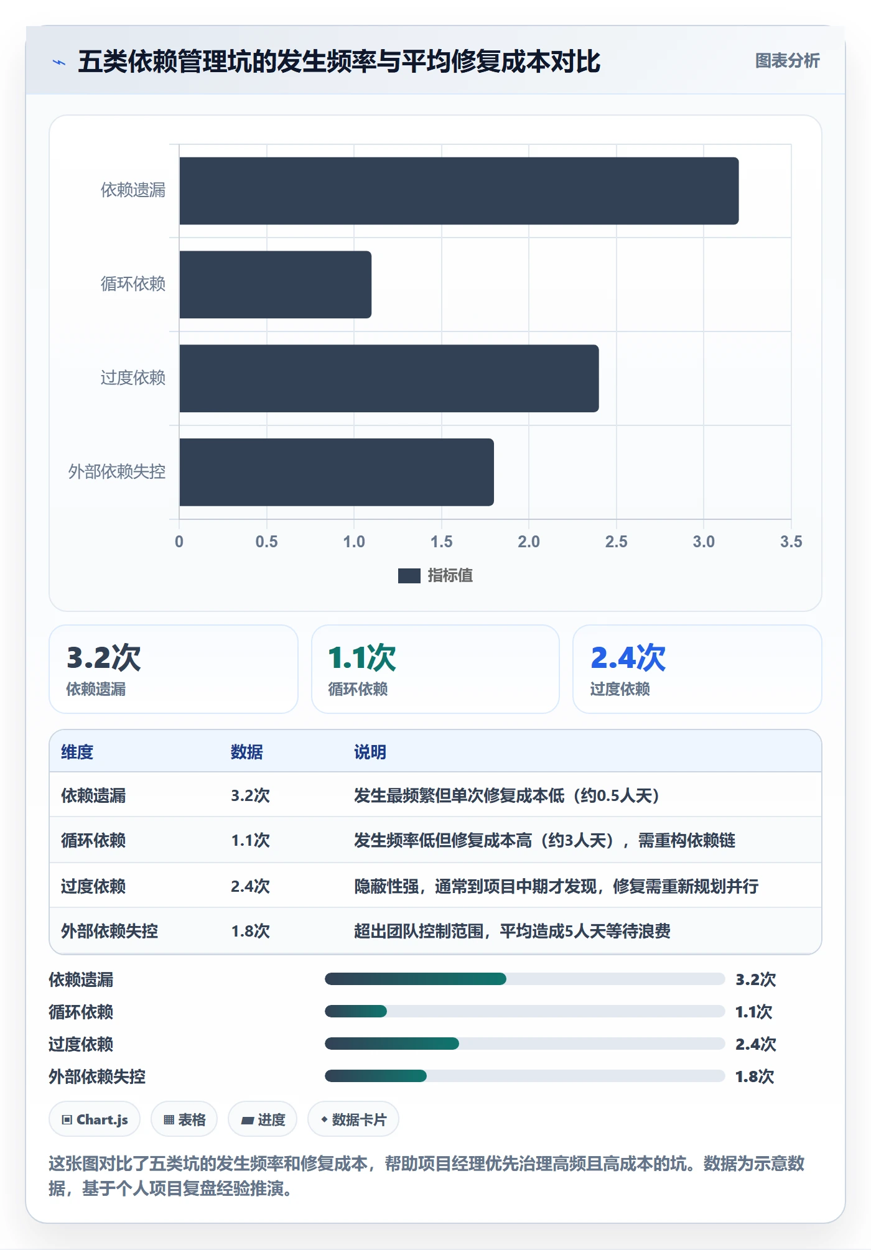This screenshot has width=871, height=1250.
Task: Click the 3.2次 依赖遗漏 data card
Action: tap(174, 669)
